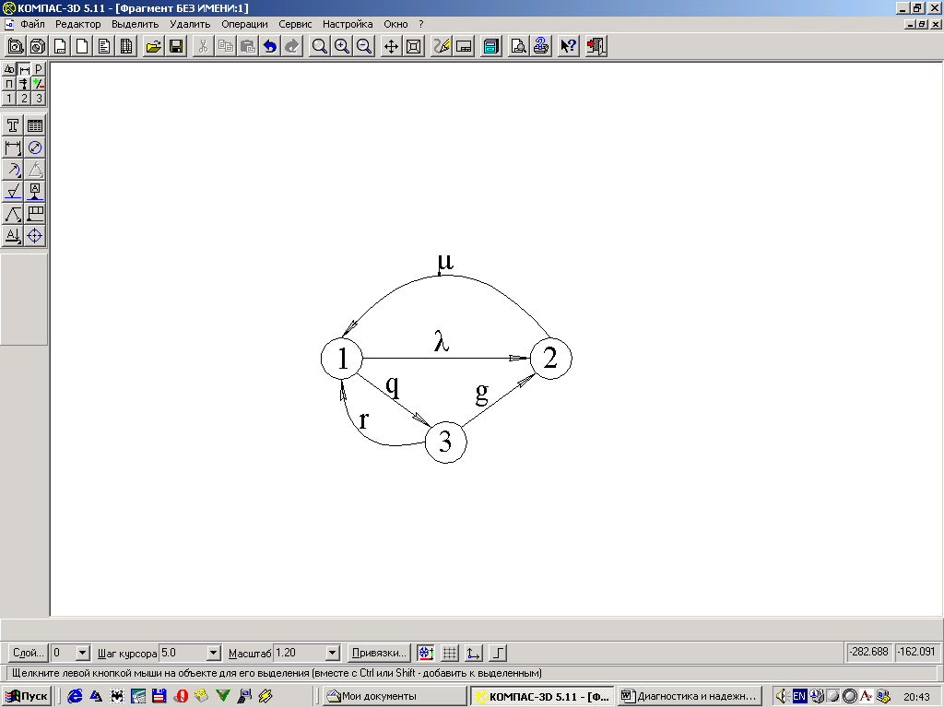Open the Выделить menu
944x708 pixels.
(x=135, y=24)
